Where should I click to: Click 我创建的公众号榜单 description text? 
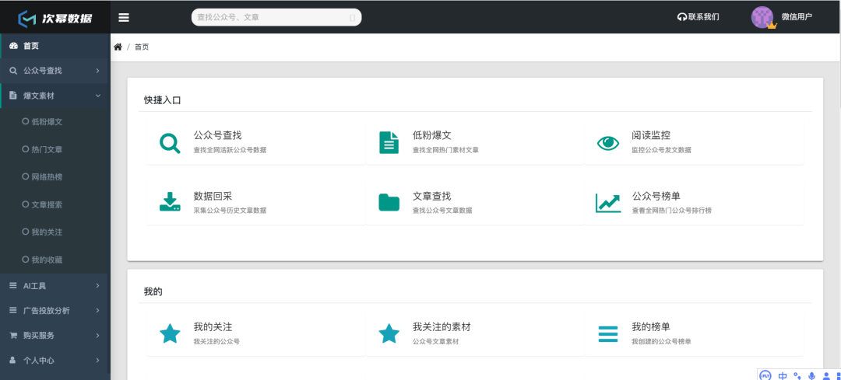pos(661,341)
